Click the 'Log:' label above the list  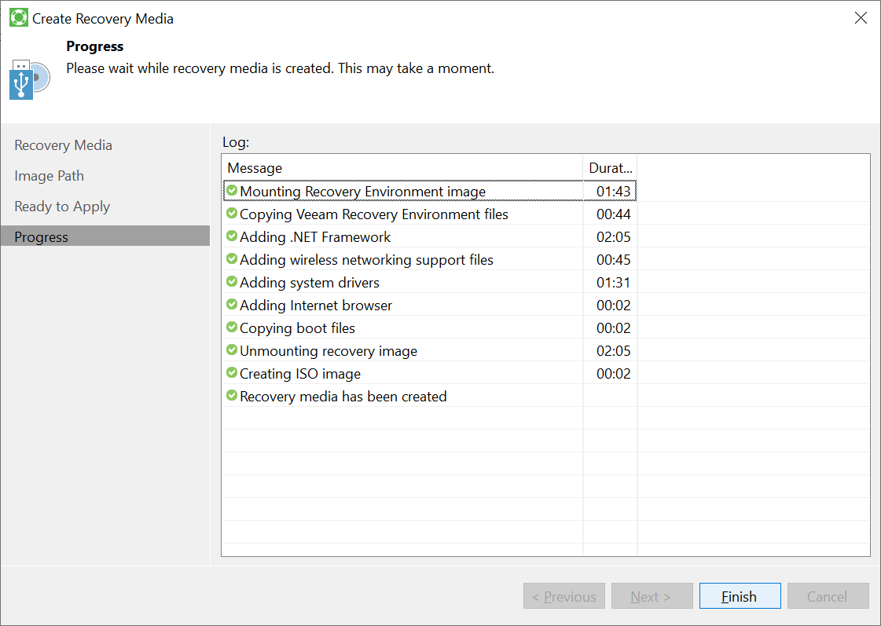236,142
